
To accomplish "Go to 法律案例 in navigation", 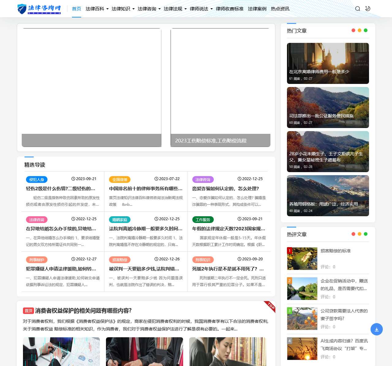I will pyautogui.click(x=257, y=9).
